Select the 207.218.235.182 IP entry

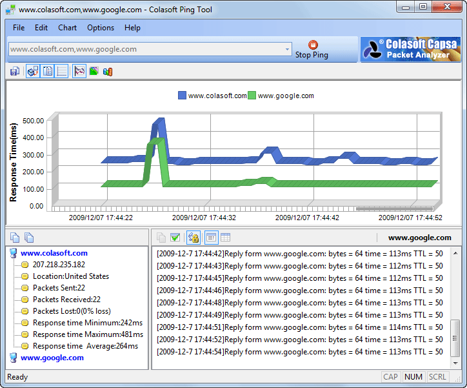pyautogui.click(x=59, y=265)
